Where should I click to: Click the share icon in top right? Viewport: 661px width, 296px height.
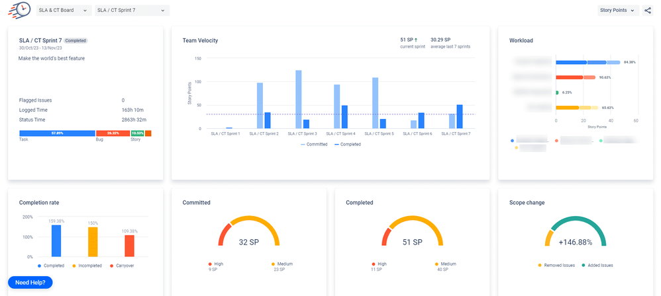pyautogui.click(x=647, y=11)
